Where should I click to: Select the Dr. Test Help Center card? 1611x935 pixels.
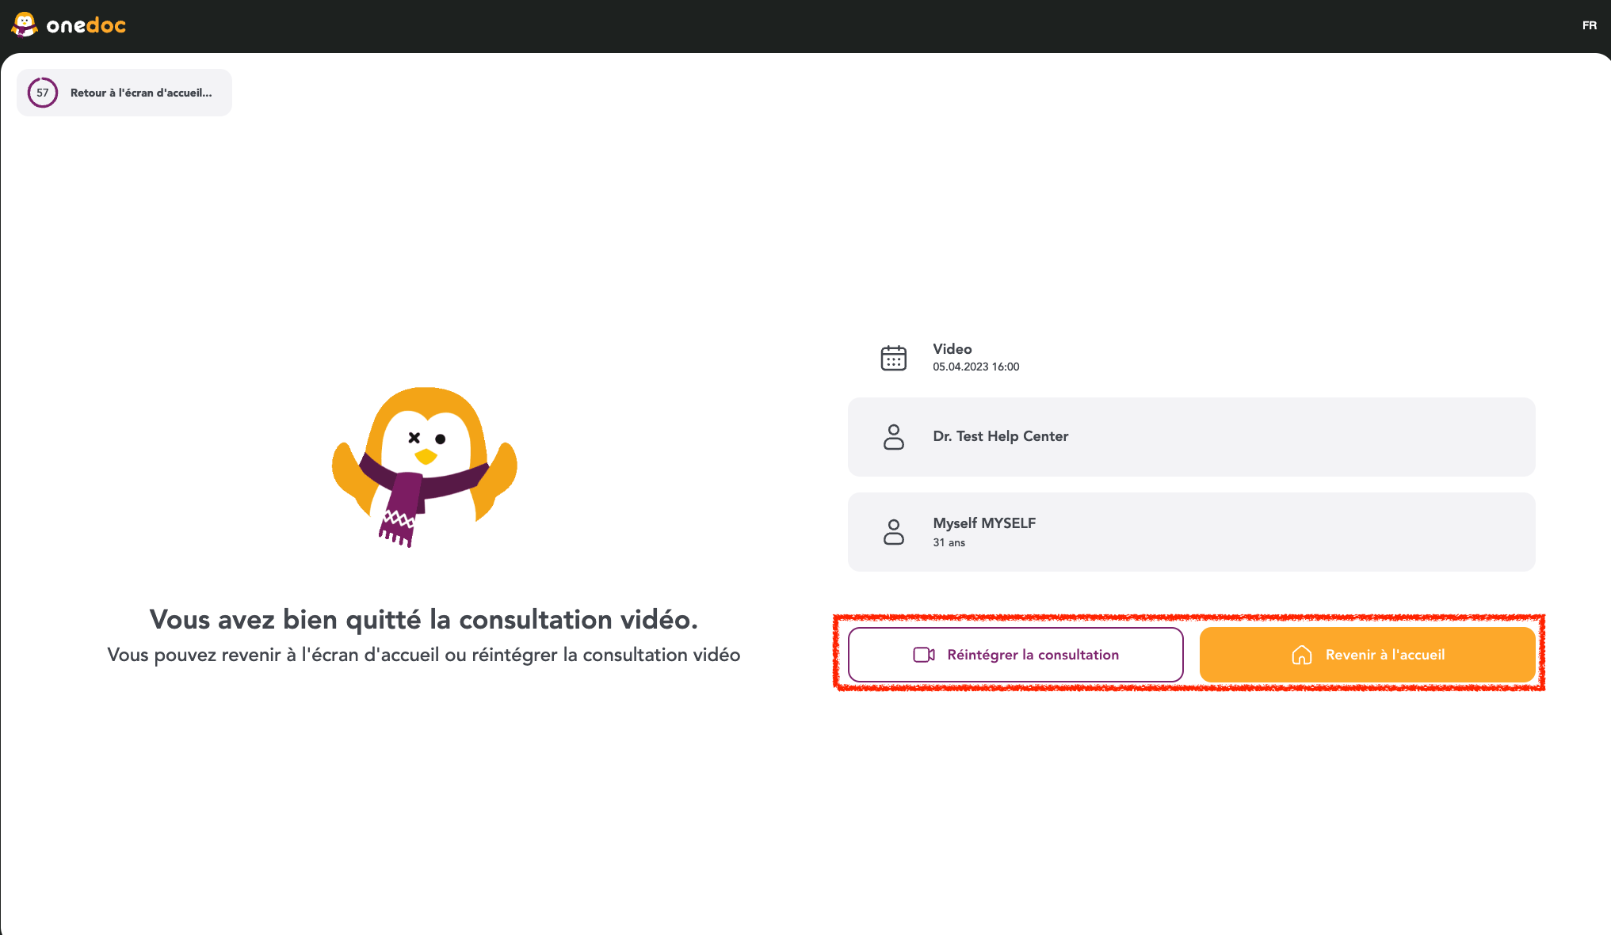tap(1190, 437)
